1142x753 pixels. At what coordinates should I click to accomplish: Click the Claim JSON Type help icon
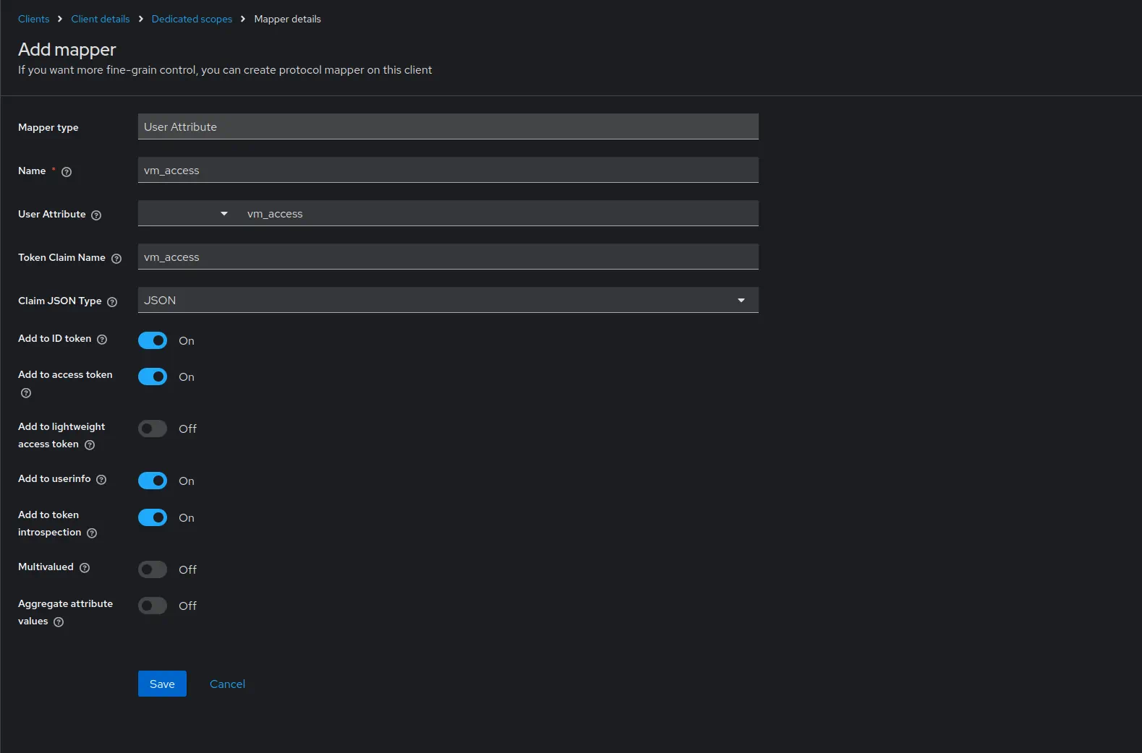tap(112, 302)
